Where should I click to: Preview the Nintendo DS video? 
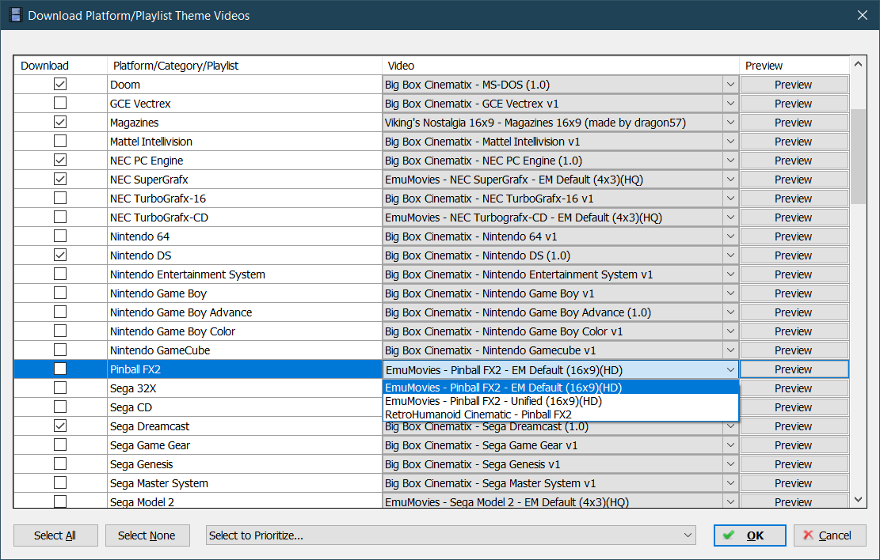[794, 255]
